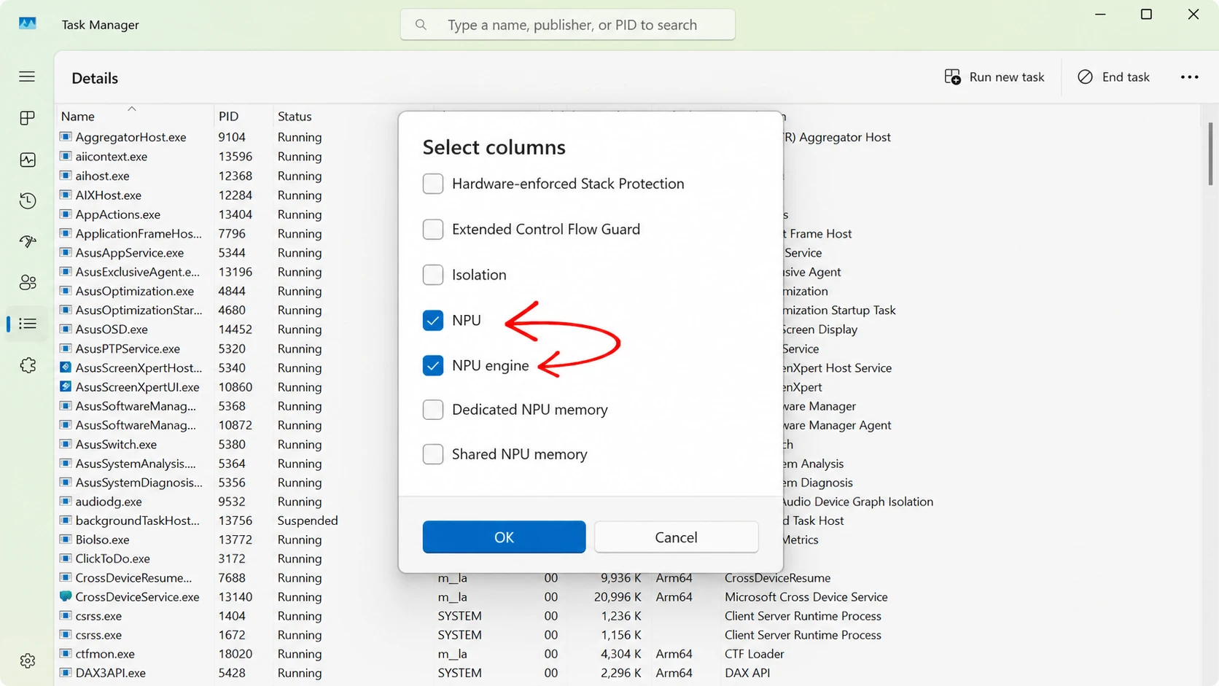Image resolution: width=1219 pixels, height=686 pixels.
Task: Click the AsusOptimization.exe process name
Action: pyautogui.click(x=135, y=291)
